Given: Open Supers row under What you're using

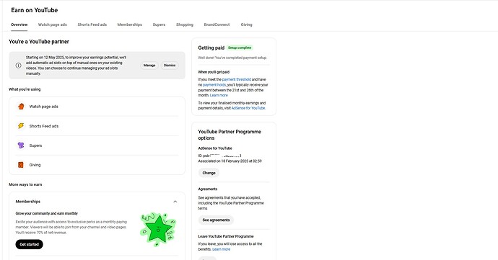Looking at the screenshot, I should [x=97, y=145].
